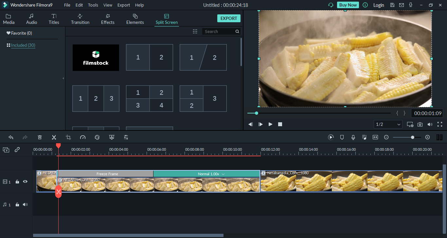Image resolution: width=447 pixels, height=238 pixels.
Task: Click the timeline zoom slider handle
Action: click(x=413, y=137)
